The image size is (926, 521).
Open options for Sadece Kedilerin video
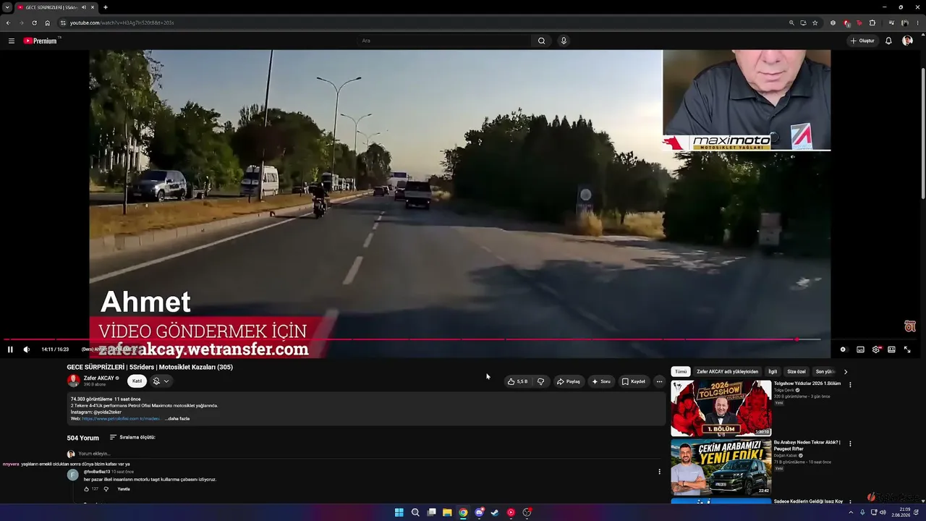[x=850, y=501]
